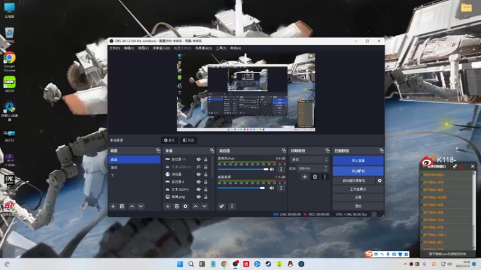Show the hidden 文本 (GDI+) 2 source
The width and height of the screenshot is (481, 270).
(x=198, y=167)
